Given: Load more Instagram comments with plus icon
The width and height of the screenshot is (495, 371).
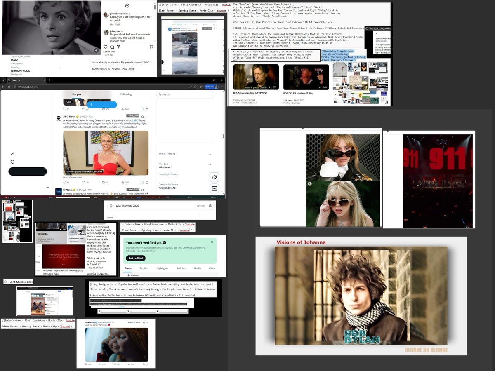Looking at the screenshot, I should pos(127,6).
